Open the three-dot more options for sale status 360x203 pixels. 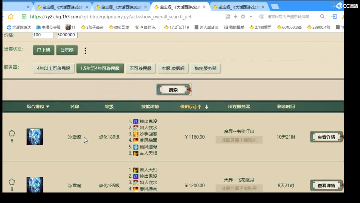tap(85, 50)
